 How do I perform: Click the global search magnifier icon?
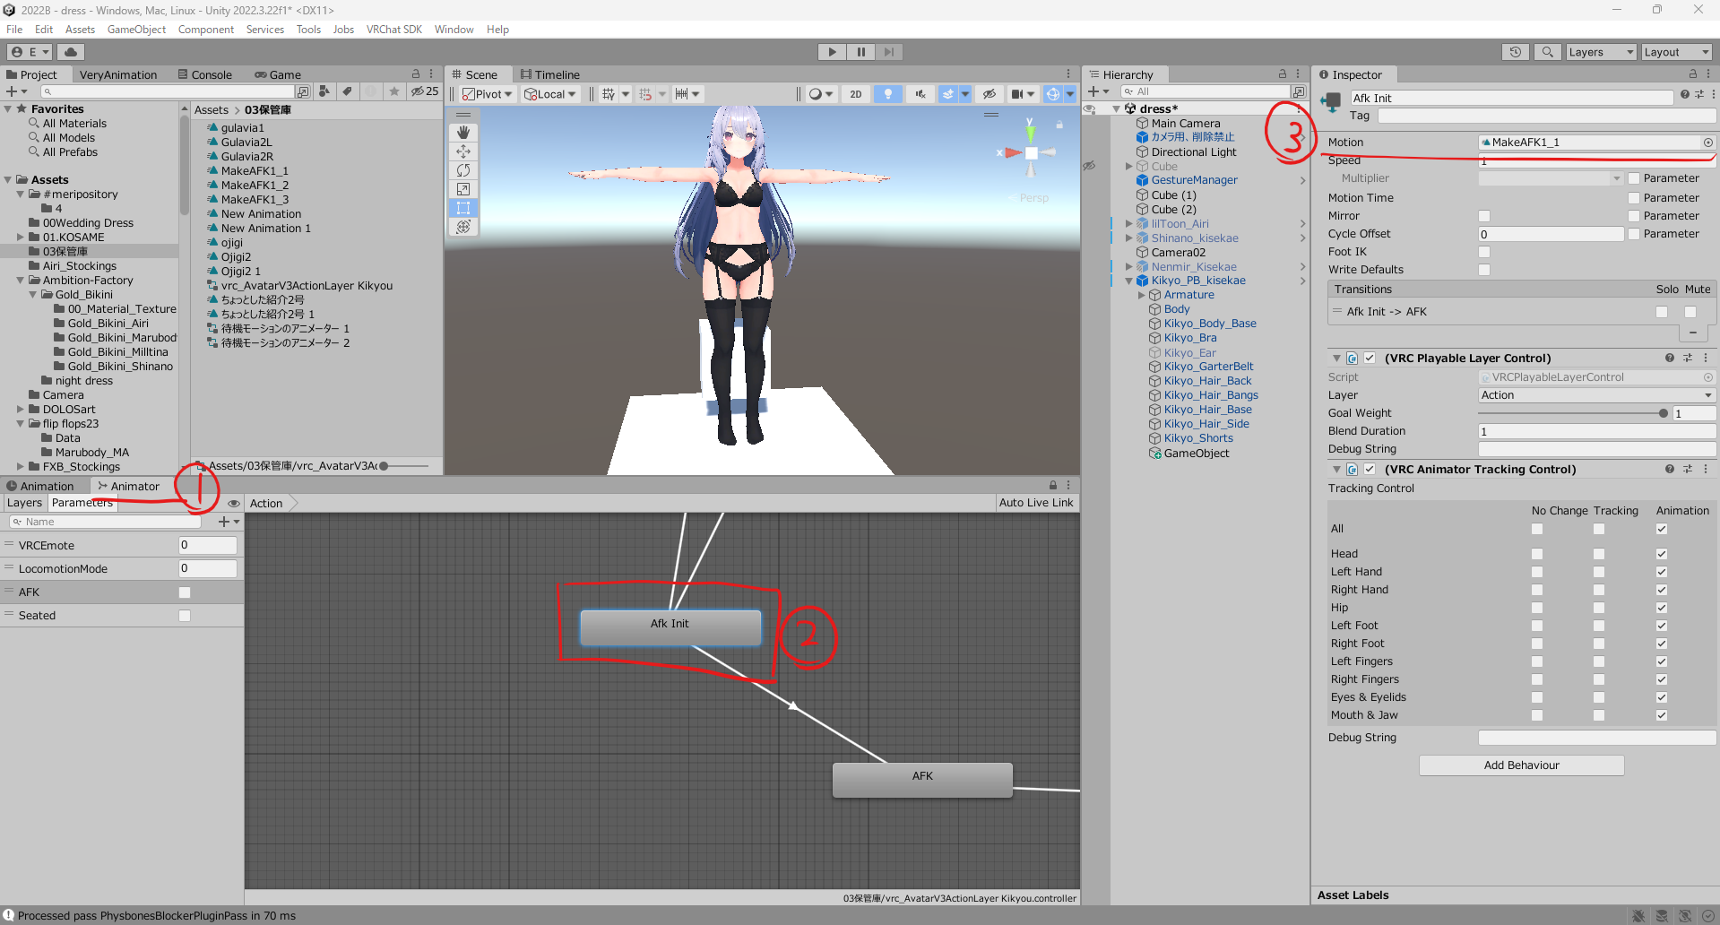coord(1547,52)
